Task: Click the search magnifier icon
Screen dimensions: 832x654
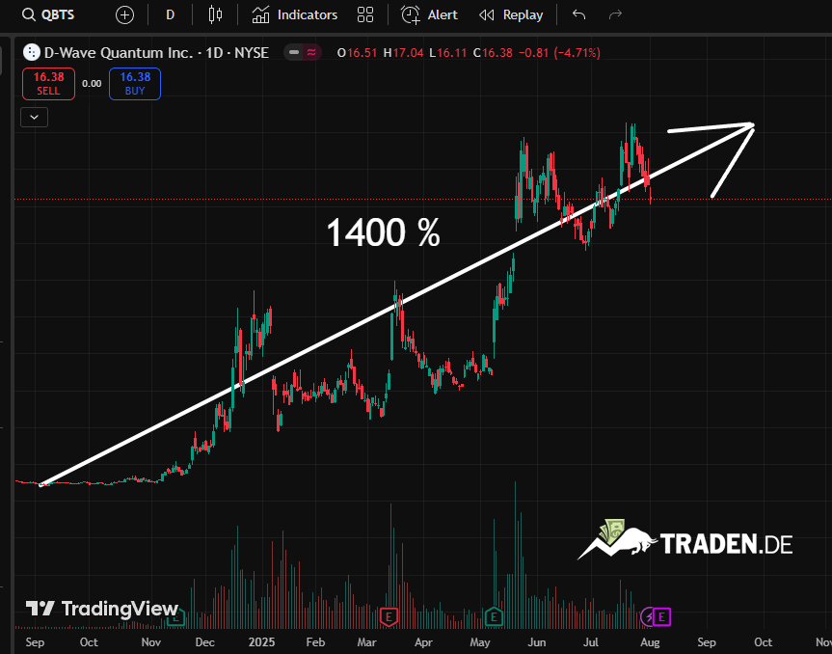Action: (28, 14)
